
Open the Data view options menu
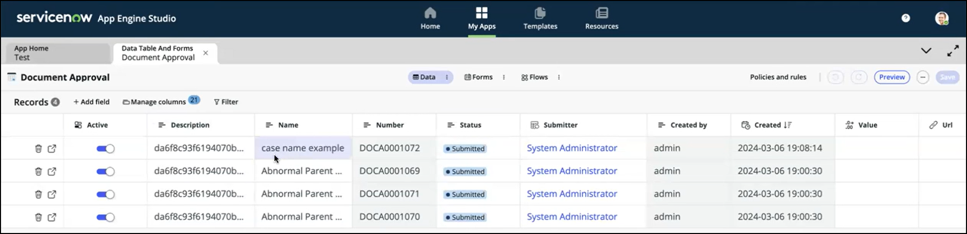tap(447, 77)
